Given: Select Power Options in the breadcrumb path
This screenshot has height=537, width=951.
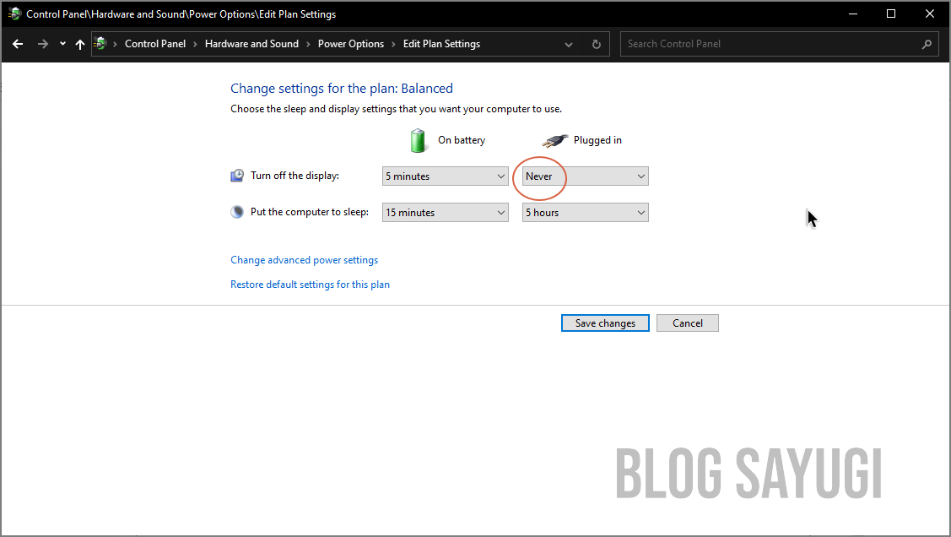Looking at the screenshot, I should click(x=351, y=43).
